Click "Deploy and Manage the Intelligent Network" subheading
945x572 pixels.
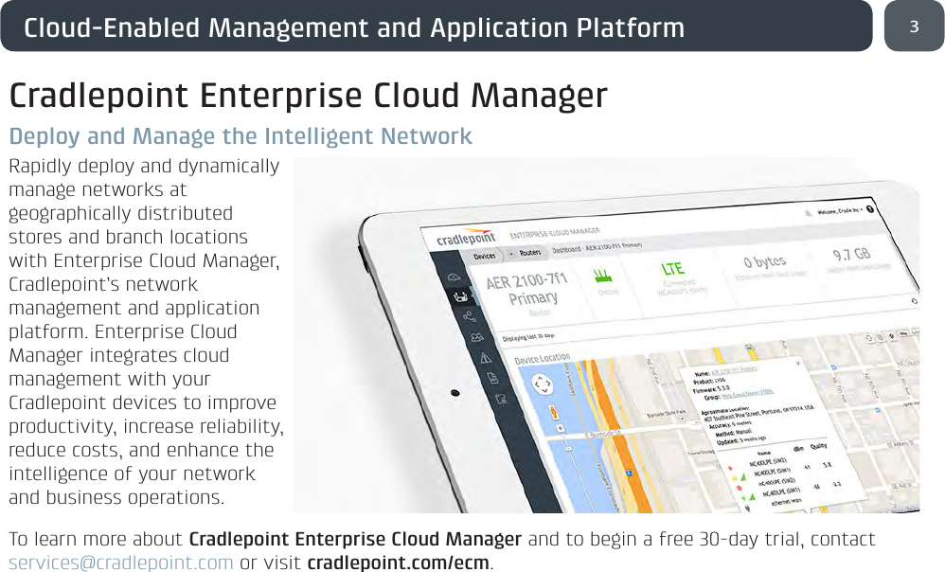240,136
